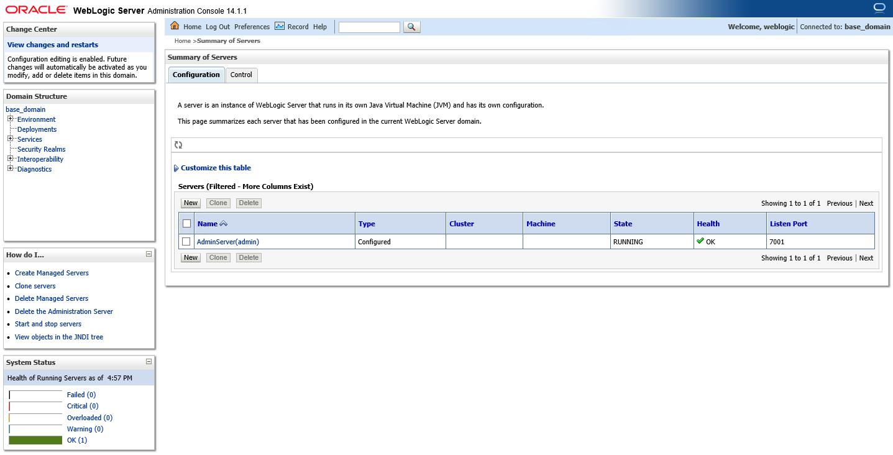Viewport: 893px width, 455px height.
Task: Click OK (1) status link
Action: (x=77, y=440)
